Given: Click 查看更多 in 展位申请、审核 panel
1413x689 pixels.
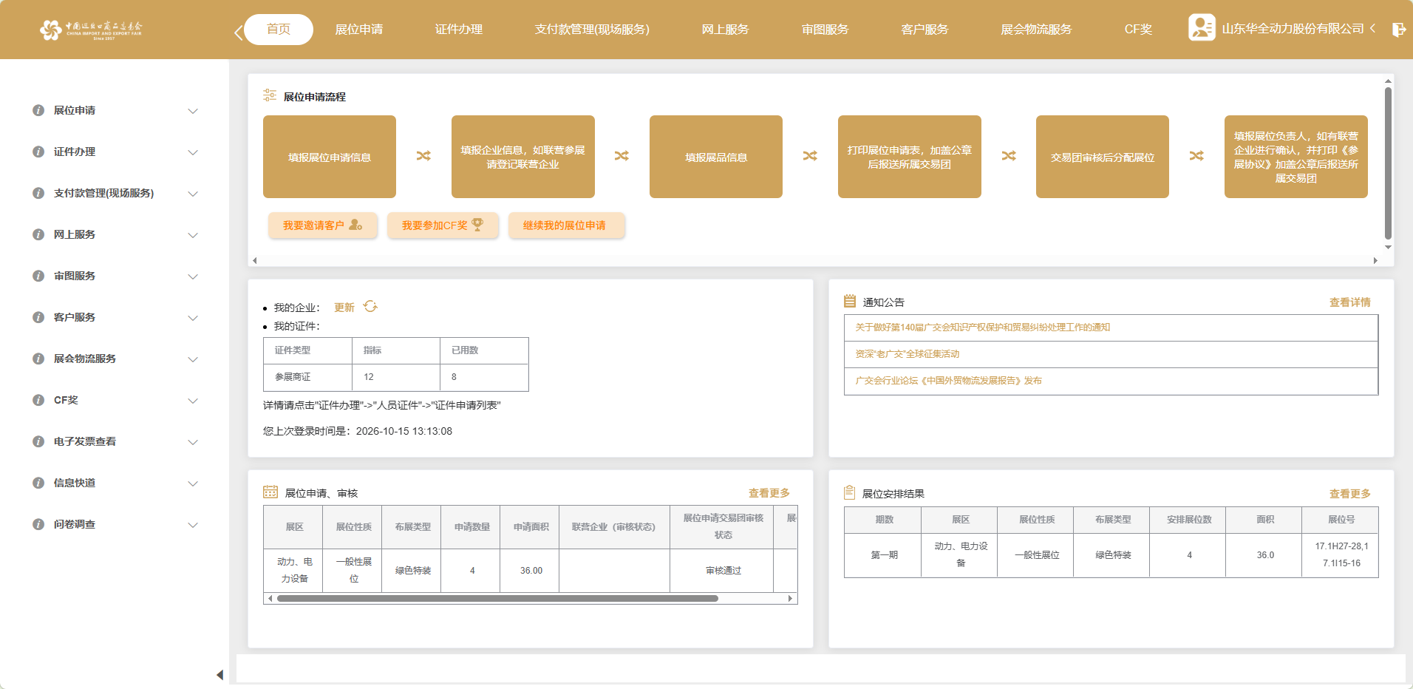Looking at the screenshot, I should [769, 493].
